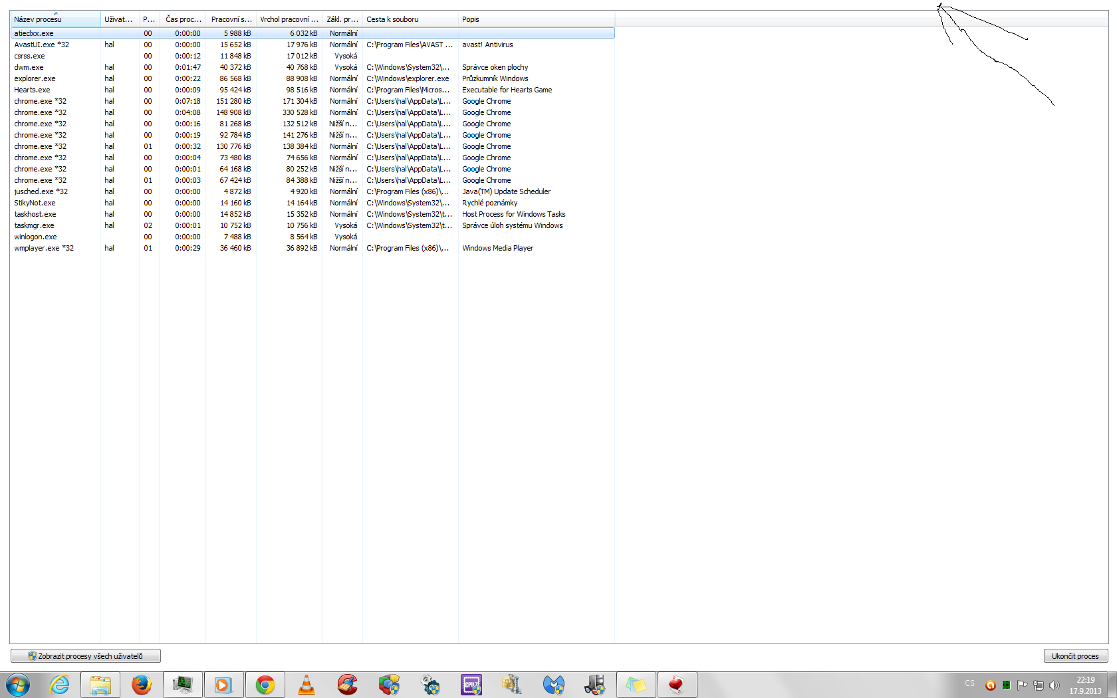Screen dimensions: 1117x698
Task: Select the StikyNot.exe process
Action: 312,203
